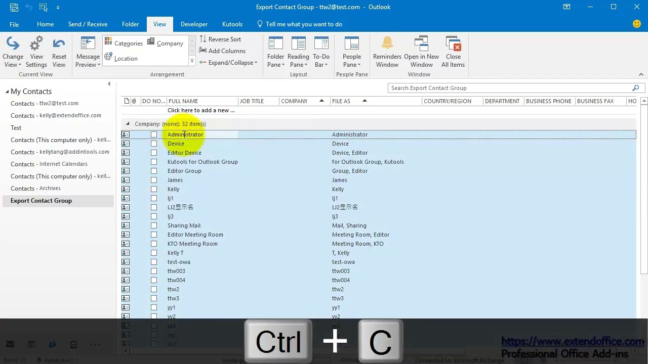Viewport: 648px width, 364px height.
Task: Sort by the COUNTRY/REGION column header
Action: (453, 101)
